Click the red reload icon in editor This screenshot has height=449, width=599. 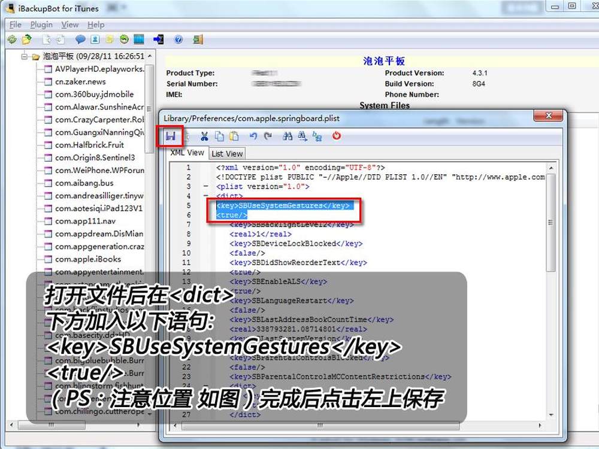337,136
